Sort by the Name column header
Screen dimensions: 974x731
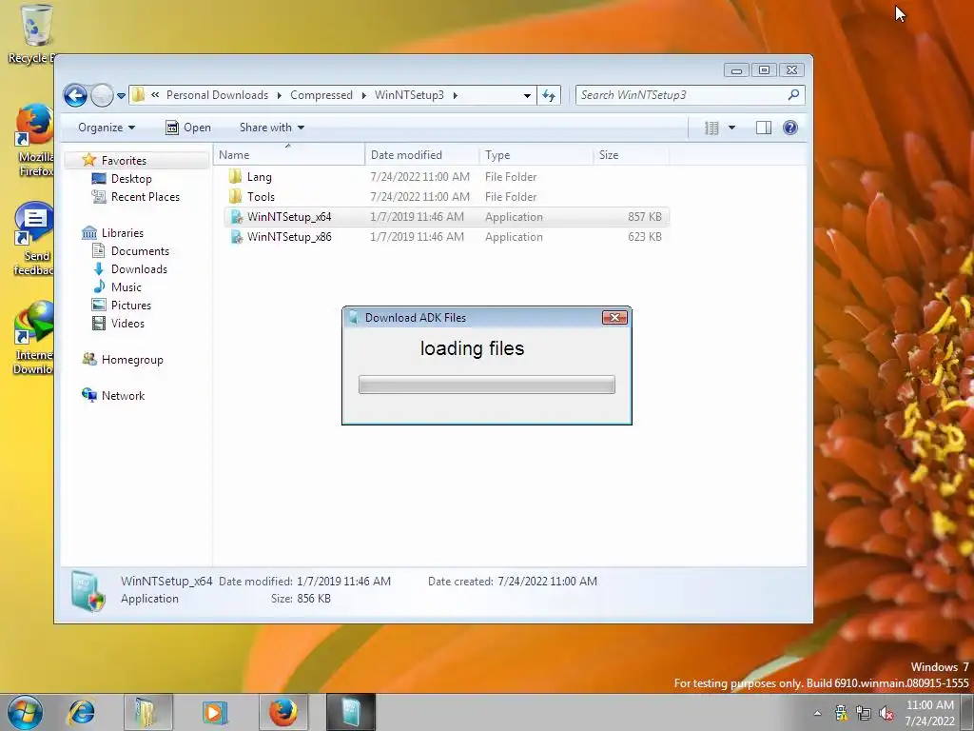[x=289, y=155]
